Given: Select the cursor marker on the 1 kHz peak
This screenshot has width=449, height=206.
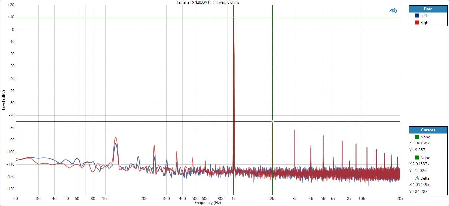Looking at the screenshot, I should pos(233,18).
